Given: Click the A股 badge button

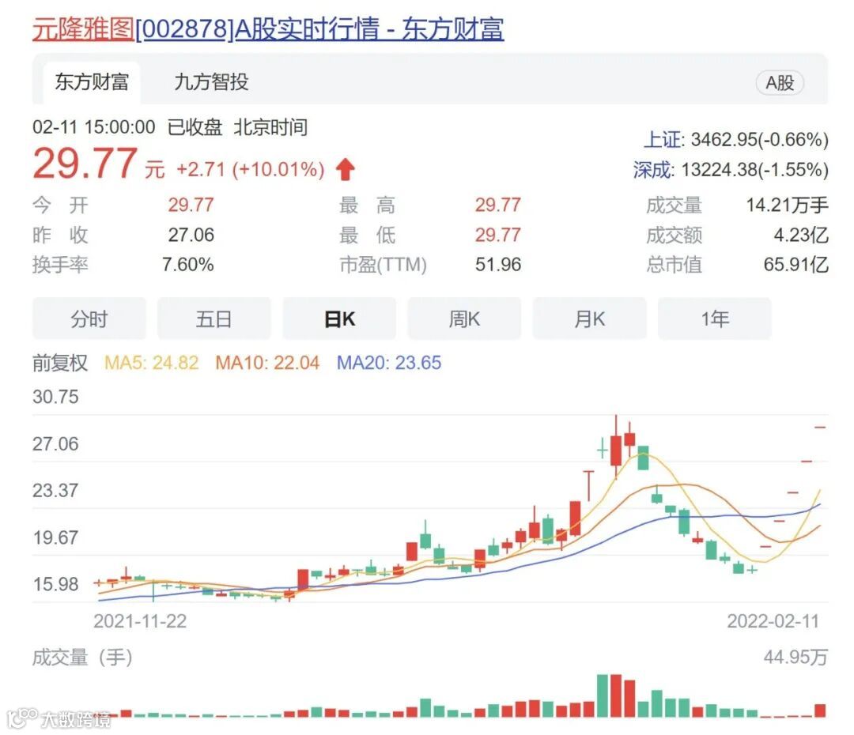Looking at the screenshot, I should coord(780,83).
